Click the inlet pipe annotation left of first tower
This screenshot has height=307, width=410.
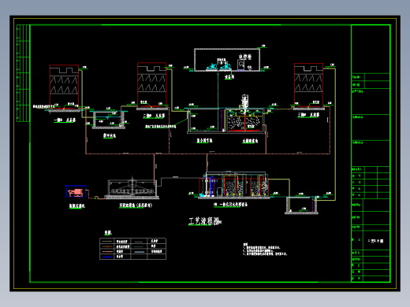pos(43,106)
